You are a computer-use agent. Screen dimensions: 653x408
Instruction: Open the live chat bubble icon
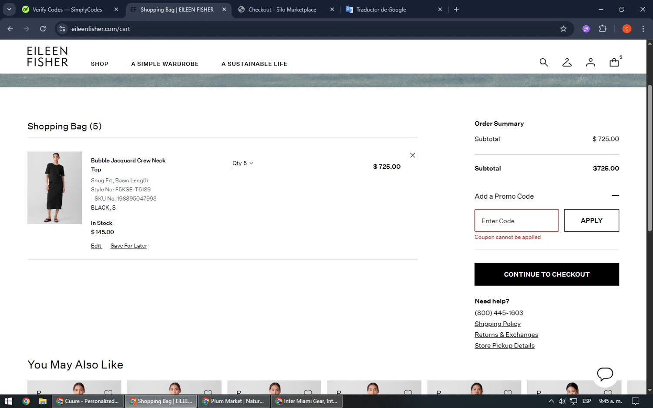coord(605,374)
